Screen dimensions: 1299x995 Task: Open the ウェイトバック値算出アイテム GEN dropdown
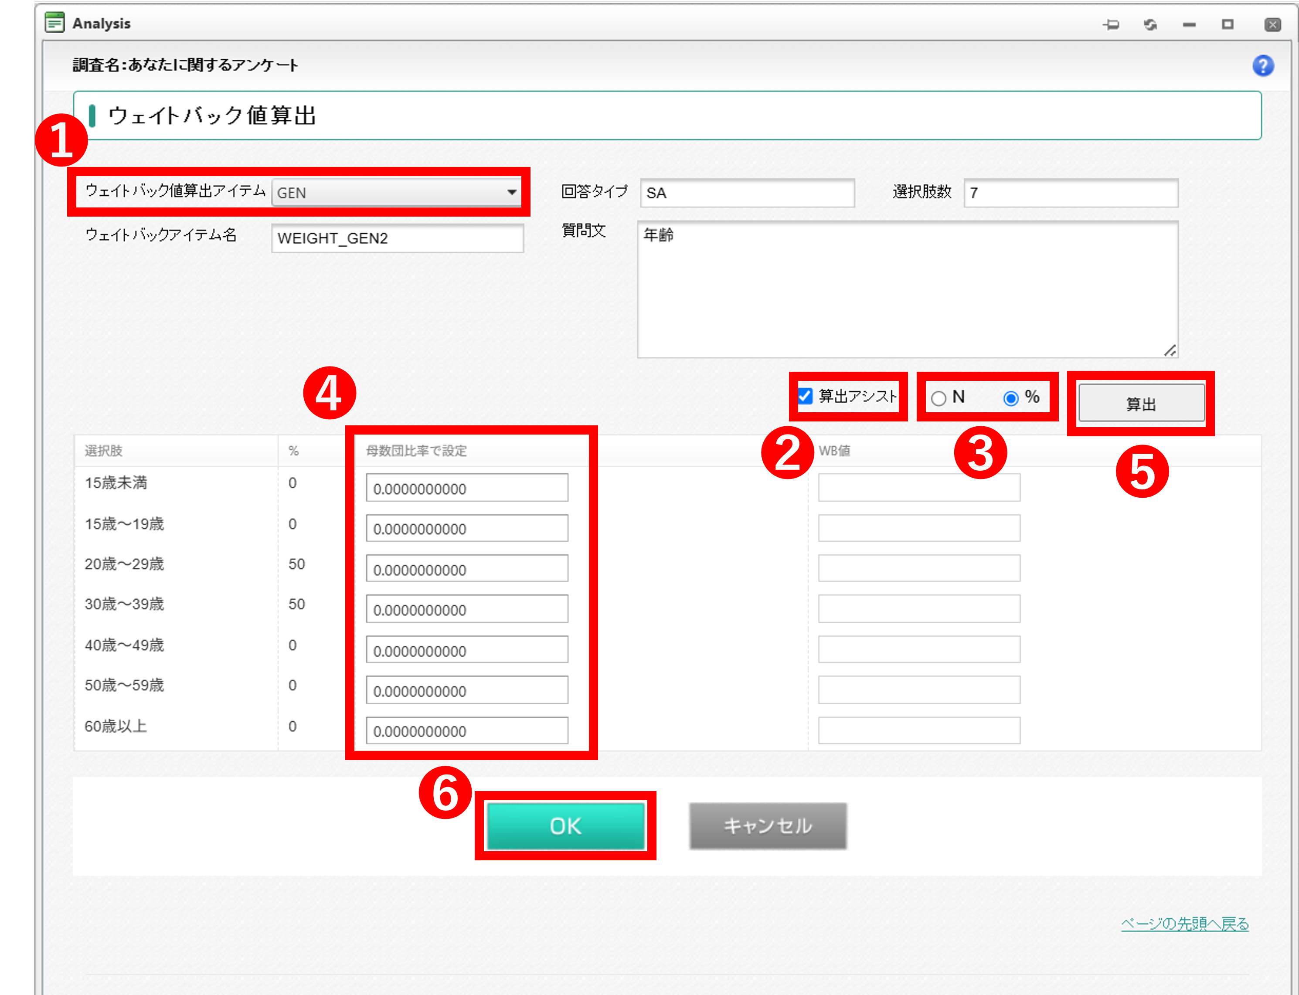click(396, 193)
